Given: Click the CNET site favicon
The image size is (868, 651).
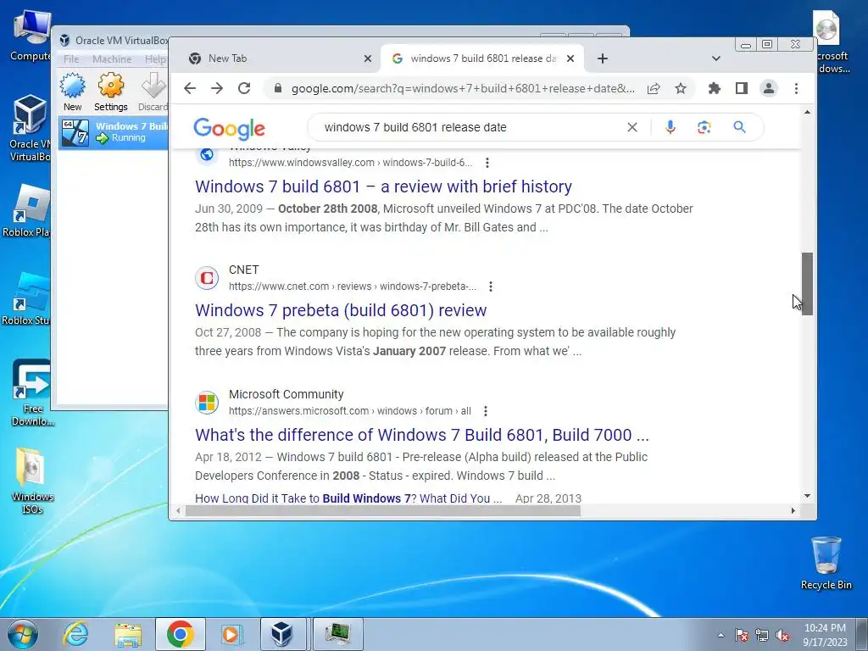Looking at the screenshot, I should (207, 277).
